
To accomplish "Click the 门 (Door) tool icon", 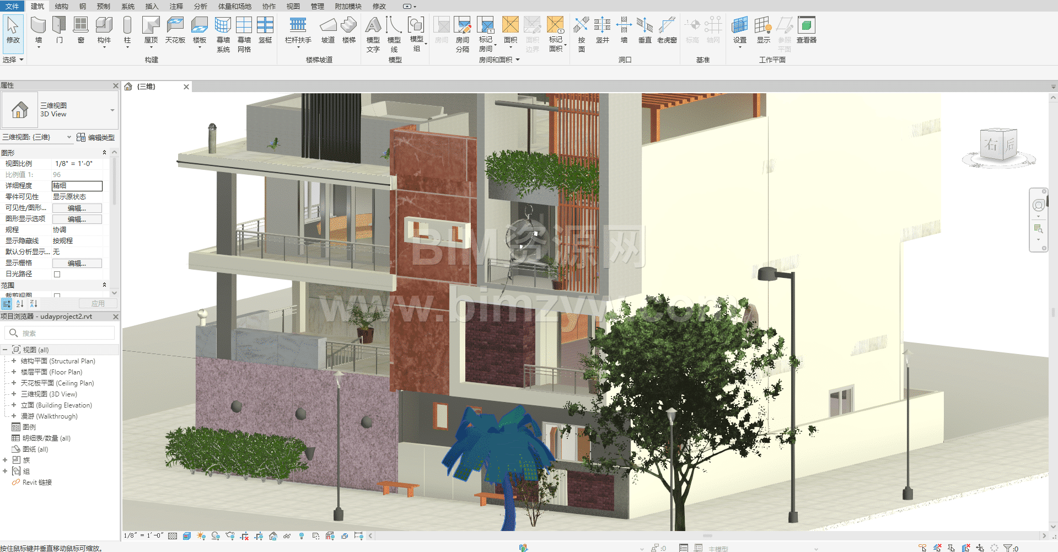I will coord(59,30).
